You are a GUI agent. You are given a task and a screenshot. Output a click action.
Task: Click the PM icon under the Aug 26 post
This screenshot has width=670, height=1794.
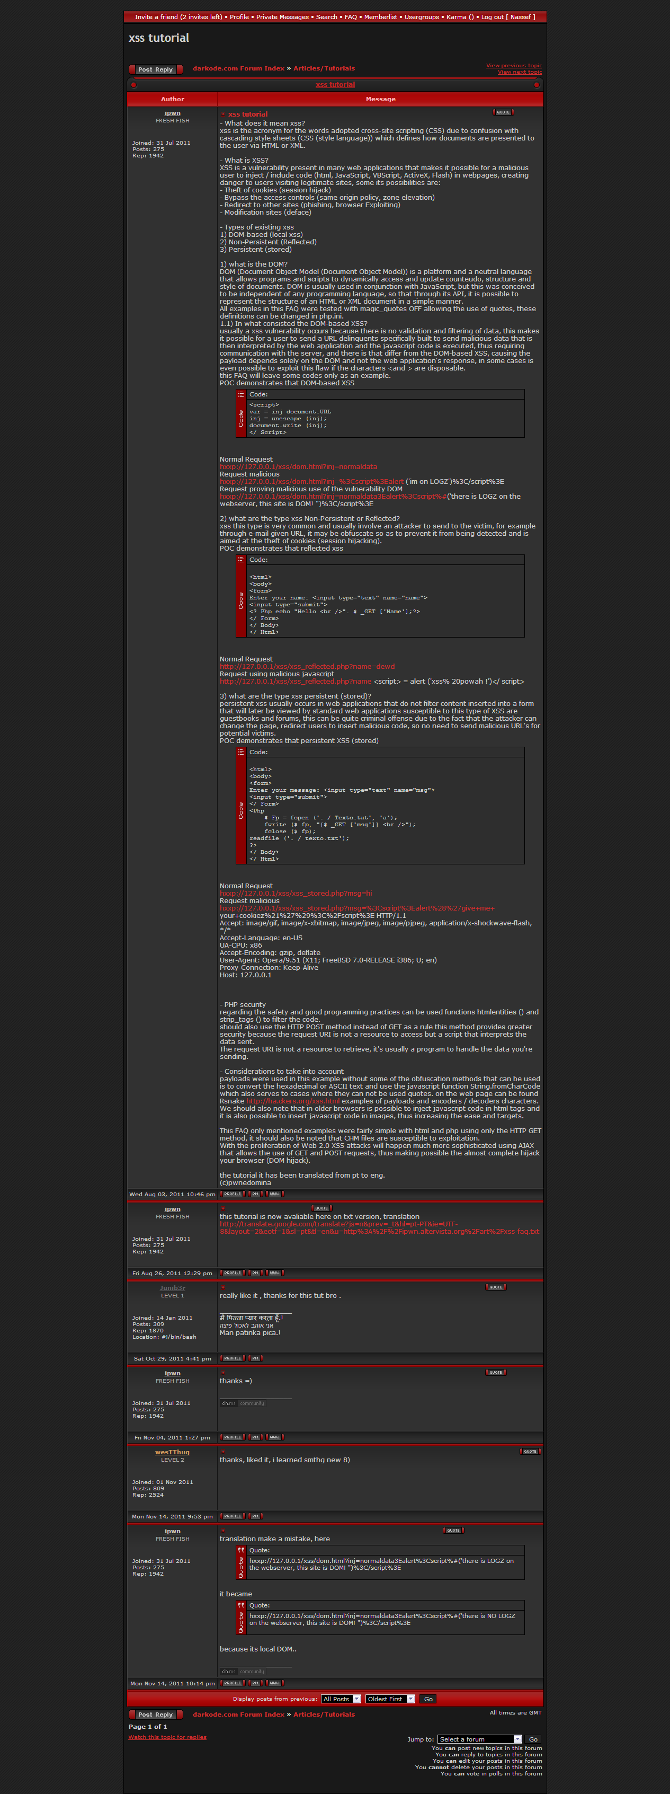point(255,1273)
